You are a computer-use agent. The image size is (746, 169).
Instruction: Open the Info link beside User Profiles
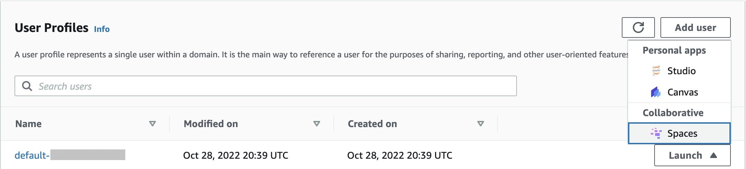pos(102,29)
